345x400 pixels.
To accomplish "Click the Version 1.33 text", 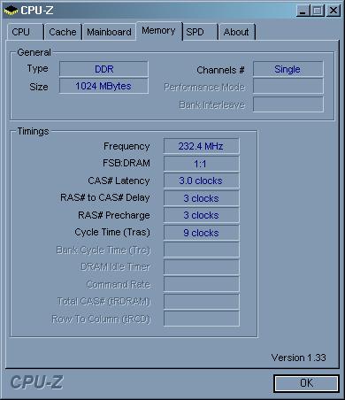I will (x=298, y=358).
